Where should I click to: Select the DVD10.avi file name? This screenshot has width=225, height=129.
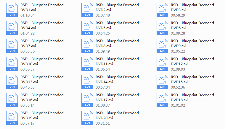click(x=43, y=61)
